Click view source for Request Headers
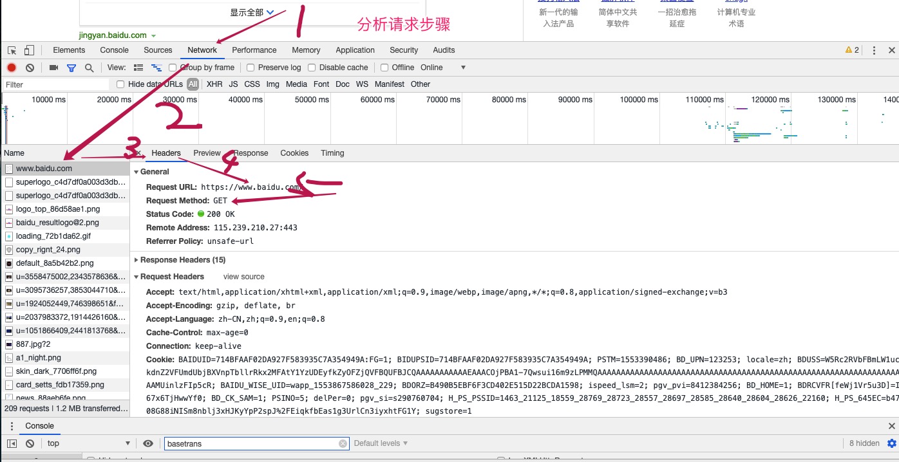 coord(244,277)
